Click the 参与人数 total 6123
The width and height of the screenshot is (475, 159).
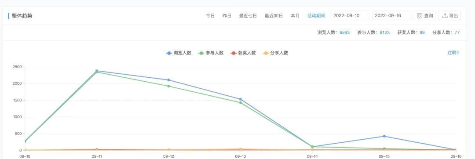[x=385, y=33]
